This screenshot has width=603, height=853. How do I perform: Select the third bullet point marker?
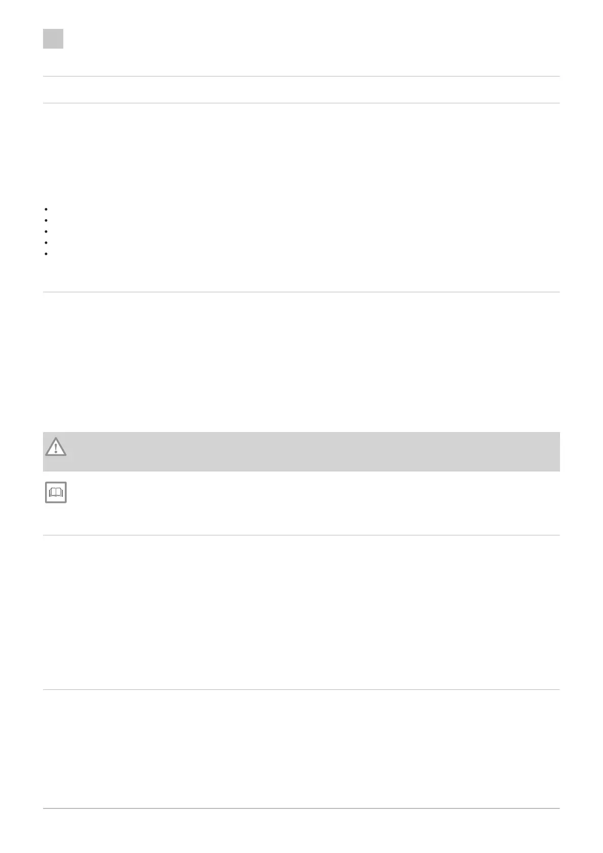(46, 231)
